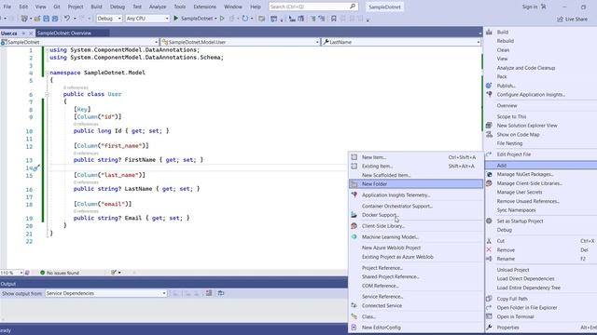Open the Analyze menu
The image size is (597, 335).
point(158,7)
